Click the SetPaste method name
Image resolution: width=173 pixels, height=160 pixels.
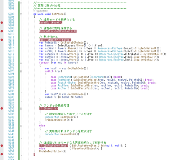pos(58,14)
